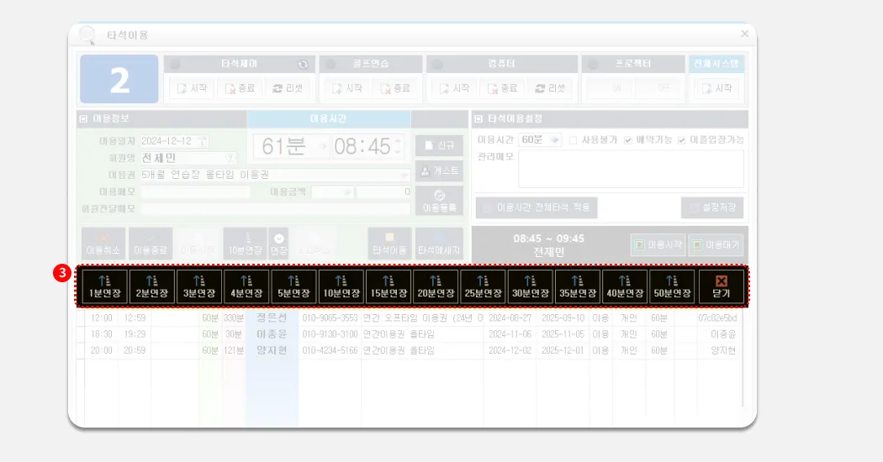Click the 이용취소 button
The width and height of the screenshot is (883, 462).
coord(103,244)
